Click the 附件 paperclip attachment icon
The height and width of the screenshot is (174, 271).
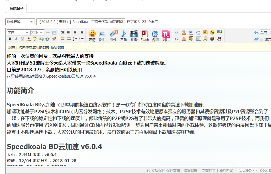point(113,36)
